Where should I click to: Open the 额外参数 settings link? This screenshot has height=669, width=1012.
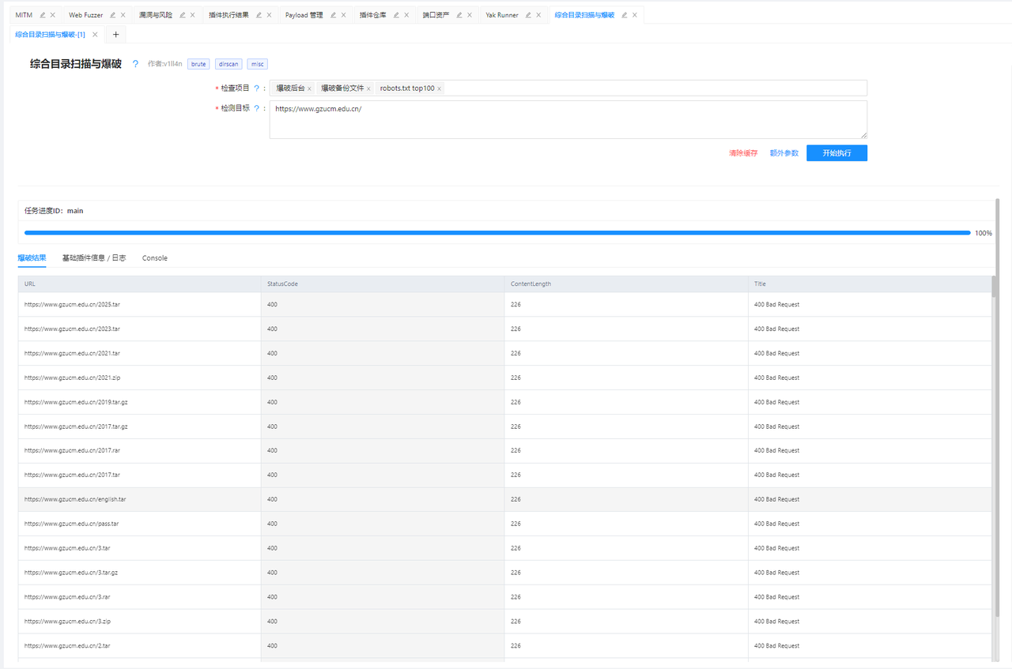tap(784, 153)
